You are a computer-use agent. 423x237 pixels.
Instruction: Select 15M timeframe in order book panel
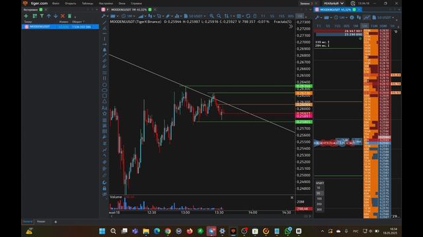point(374,26)
